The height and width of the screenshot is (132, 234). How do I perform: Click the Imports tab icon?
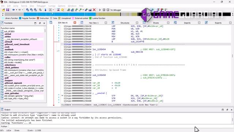click(x=175, y=23)
